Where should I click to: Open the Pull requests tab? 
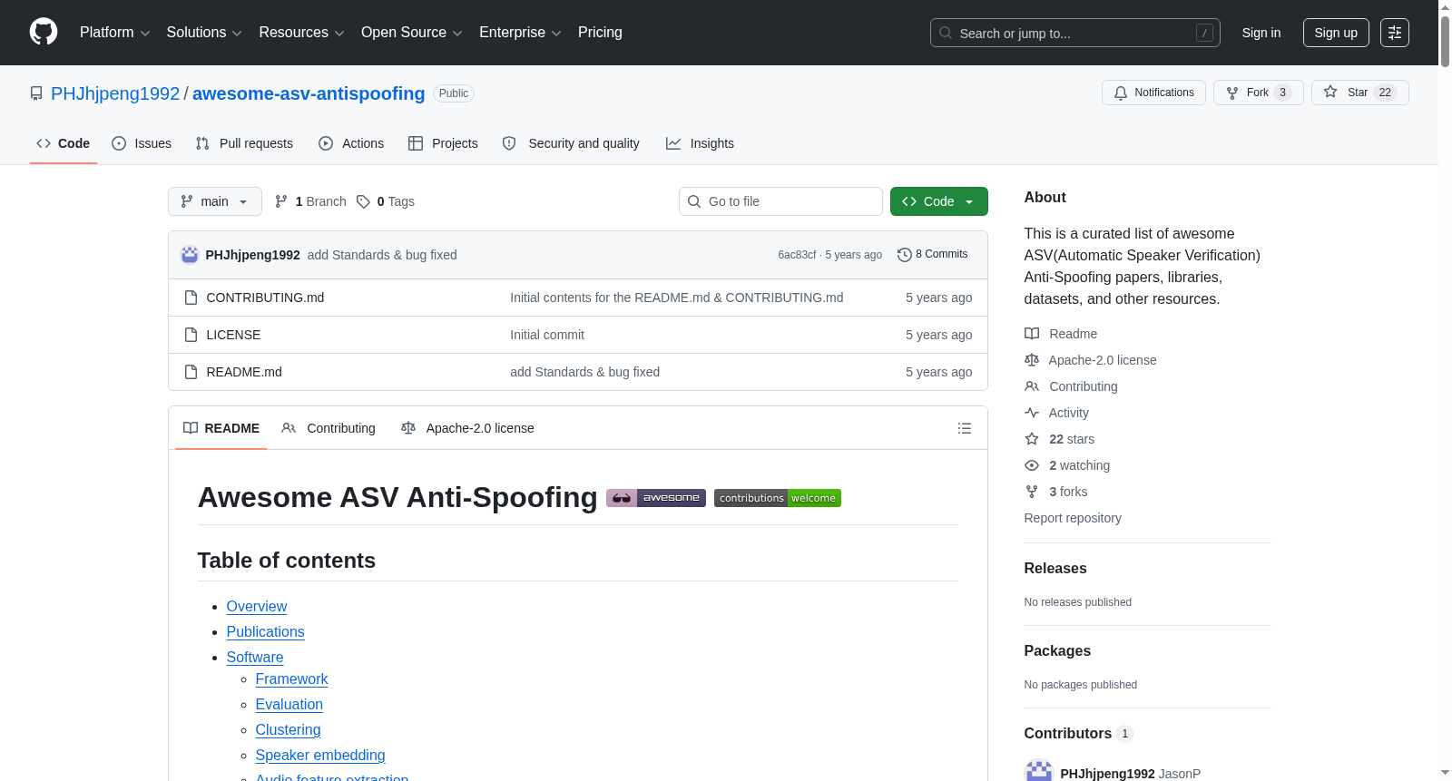pyautogui.click(x=244, y=143)
